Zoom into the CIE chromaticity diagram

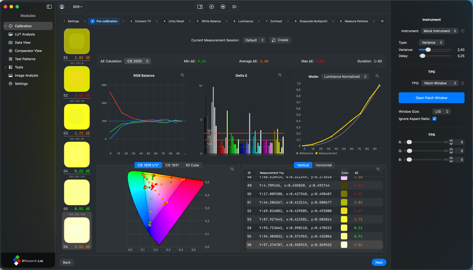pos(232,169)
